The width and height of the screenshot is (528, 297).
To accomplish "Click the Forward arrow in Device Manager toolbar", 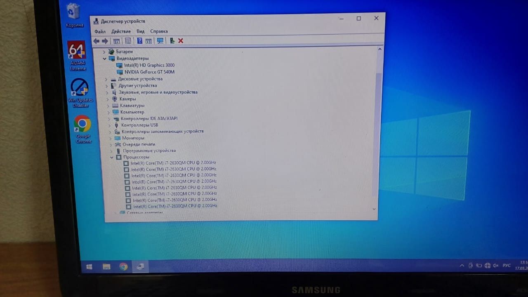I will click(x=105, y=41).
